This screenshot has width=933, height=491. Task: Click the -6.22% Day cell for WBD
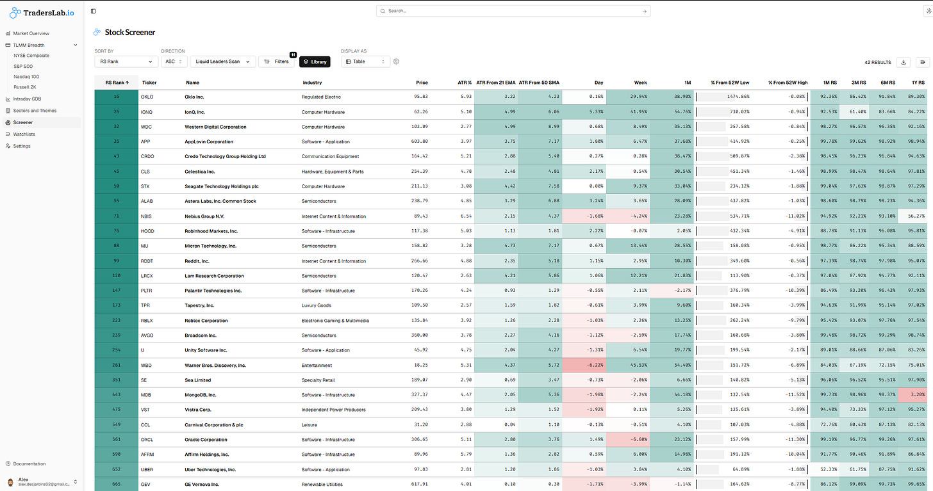584,365
